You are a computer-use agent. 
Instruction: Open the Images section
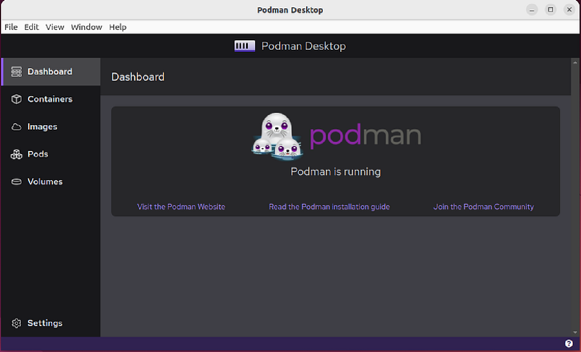point(42,126)
